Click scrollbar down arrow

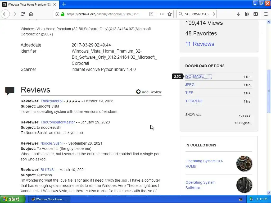269,193
